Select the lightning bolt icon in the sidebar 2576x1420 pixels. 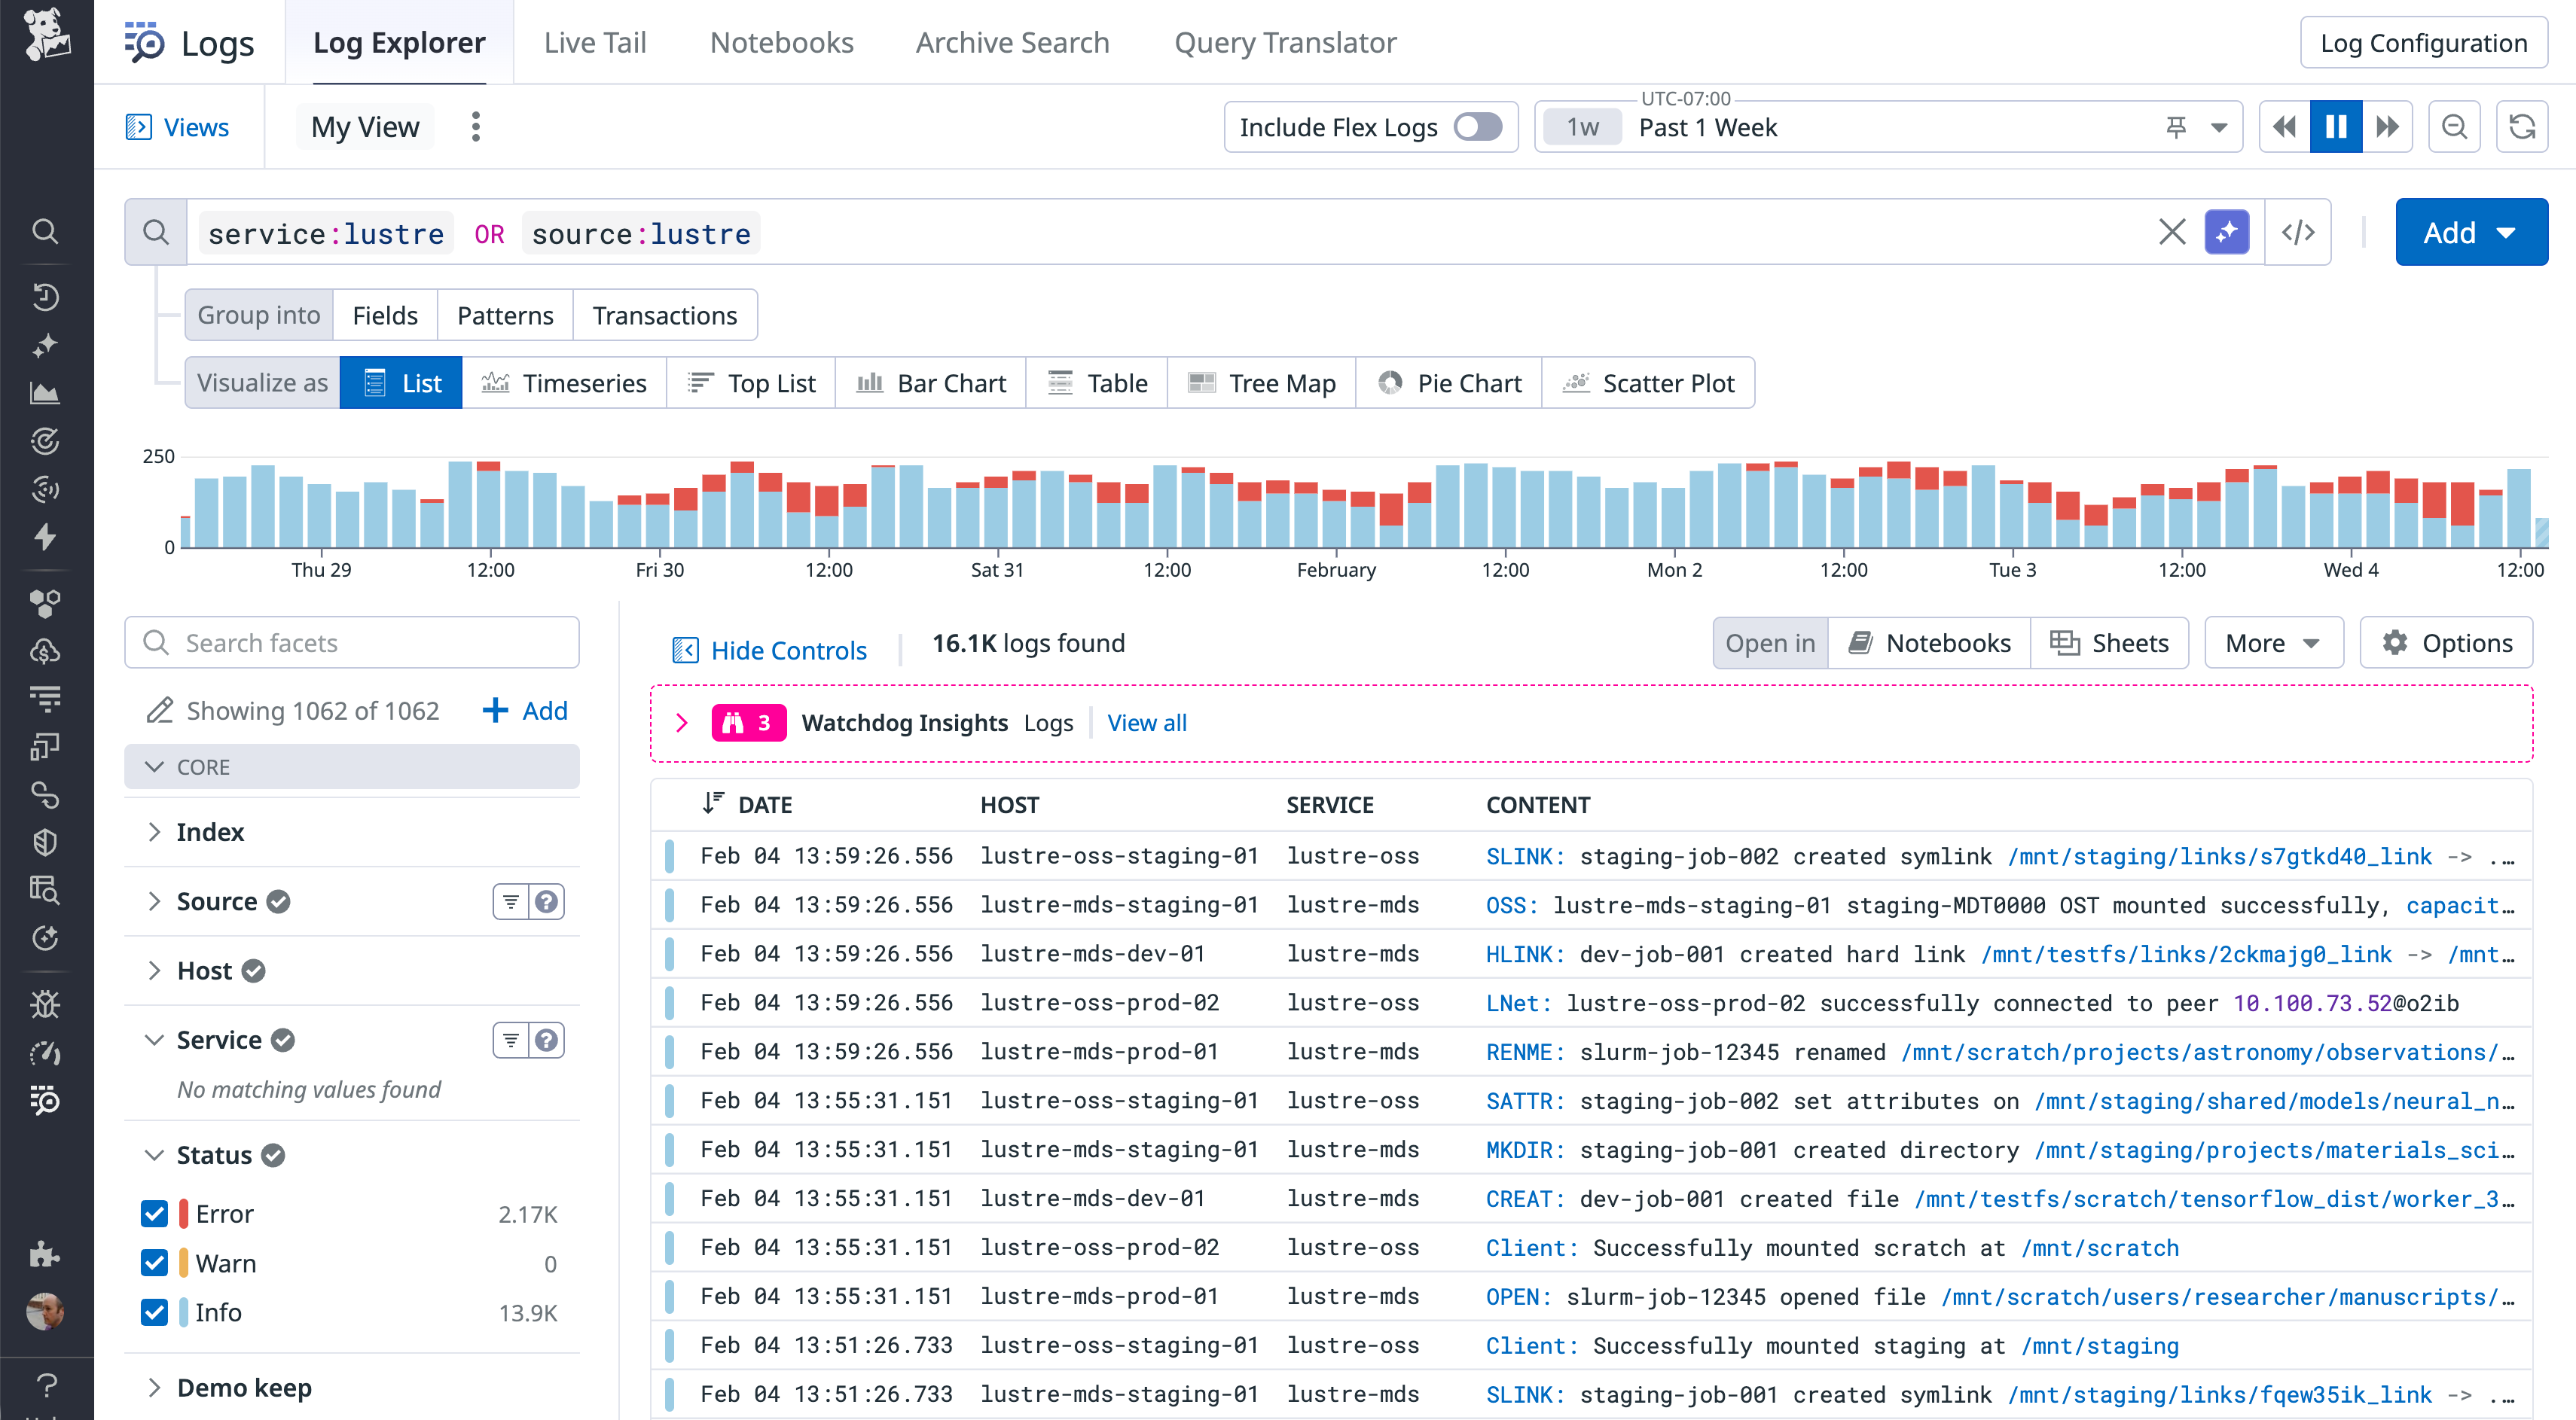pyautogui.click(x=46, y=537)
